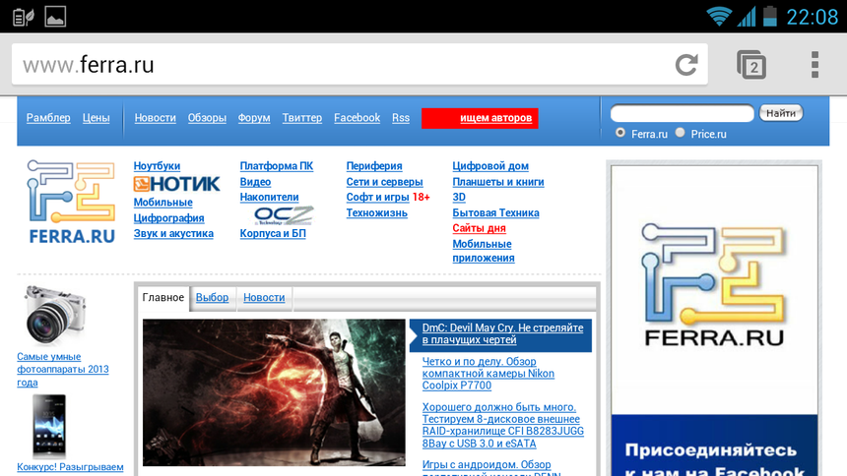847x476 pixels.
Task: Click the OCZ sponsor logo
Action: (x=284, y=215)
